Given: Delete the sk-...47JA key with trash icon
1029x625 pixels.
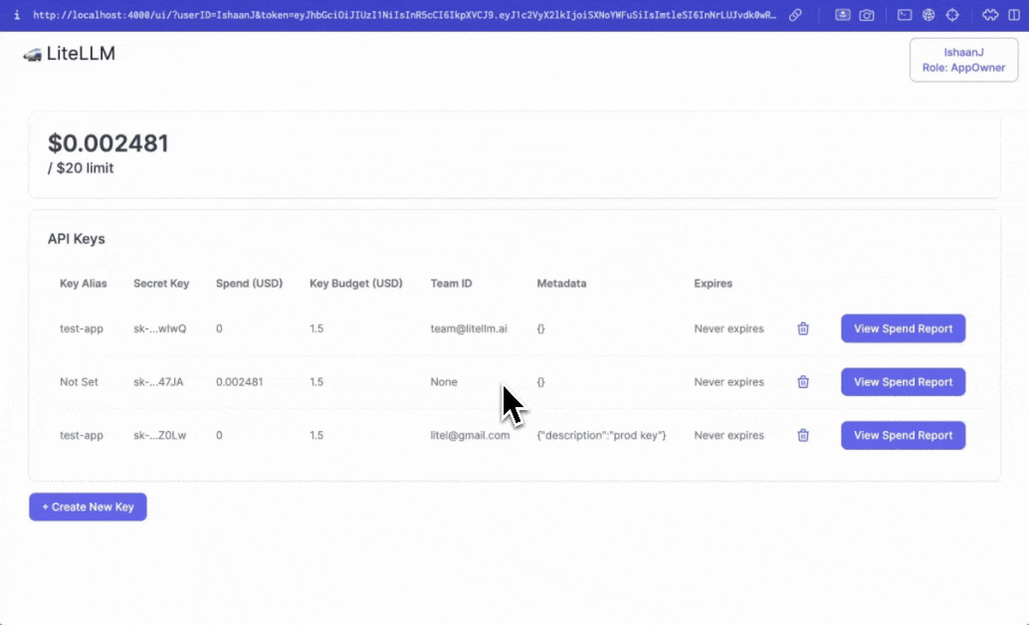Looking at the screenshot, I should (x=803, y=382).
